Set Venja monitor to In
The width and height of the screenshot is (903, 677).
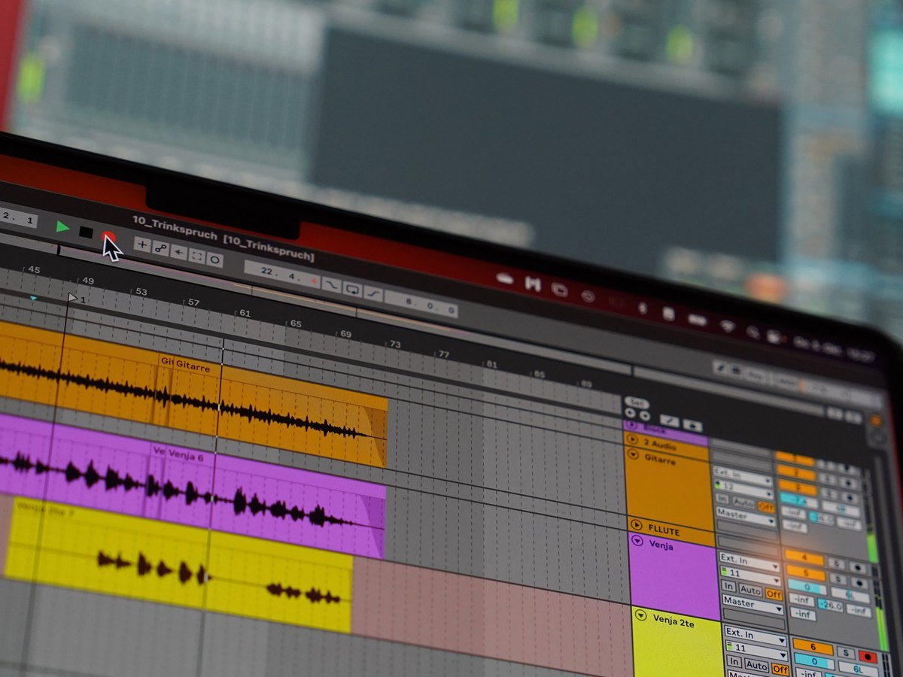click(x=728, y=586)
